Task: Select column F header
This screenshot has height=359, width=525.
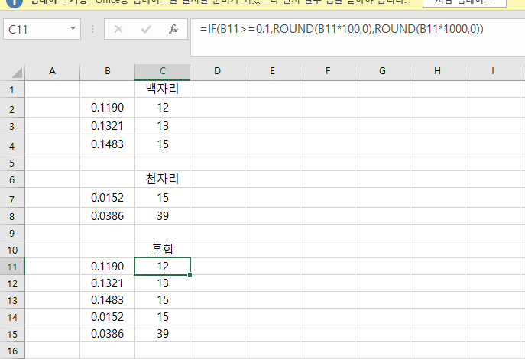Action: [x=327, y=71]
